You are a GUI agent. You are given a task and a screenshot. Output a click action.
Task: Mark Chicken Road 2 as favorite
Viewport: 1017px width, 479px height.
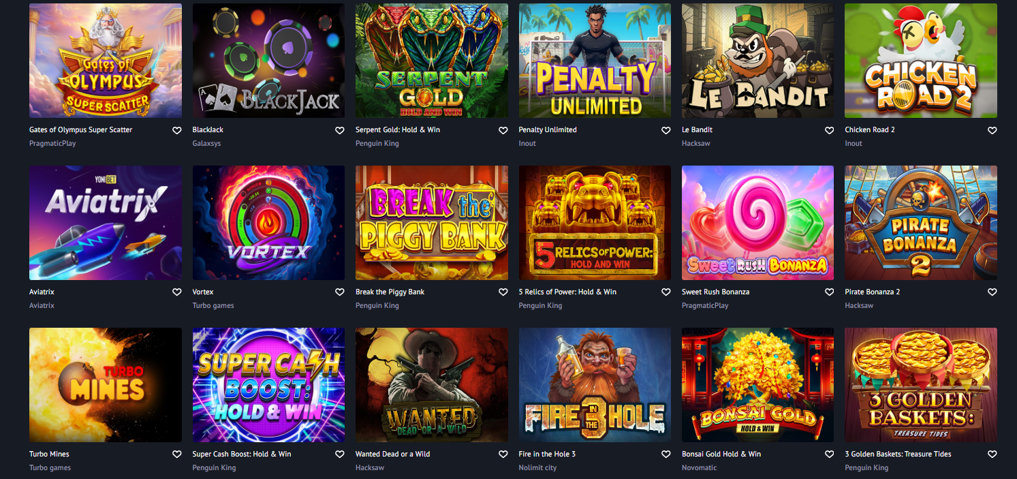coord(992,130)
